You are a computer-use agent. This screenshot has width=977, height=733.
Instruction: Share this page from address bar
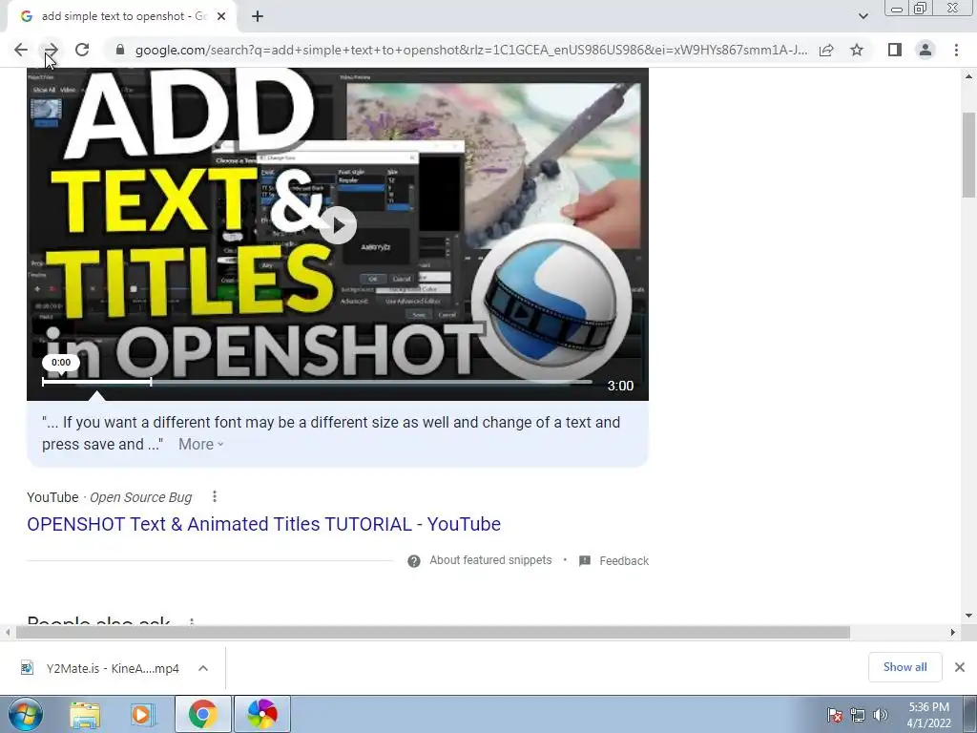pos(826,50)
